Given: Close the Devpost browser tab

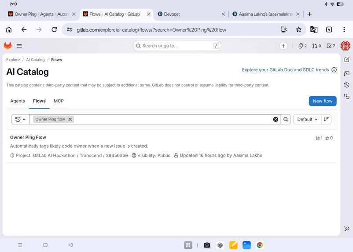Looking at the screenshot, I should (x=223, y=14).
